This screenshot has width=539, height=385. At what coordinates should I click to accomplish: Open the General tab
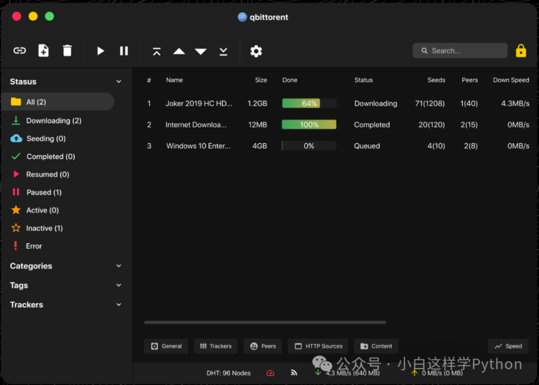(x=166, y=346)
